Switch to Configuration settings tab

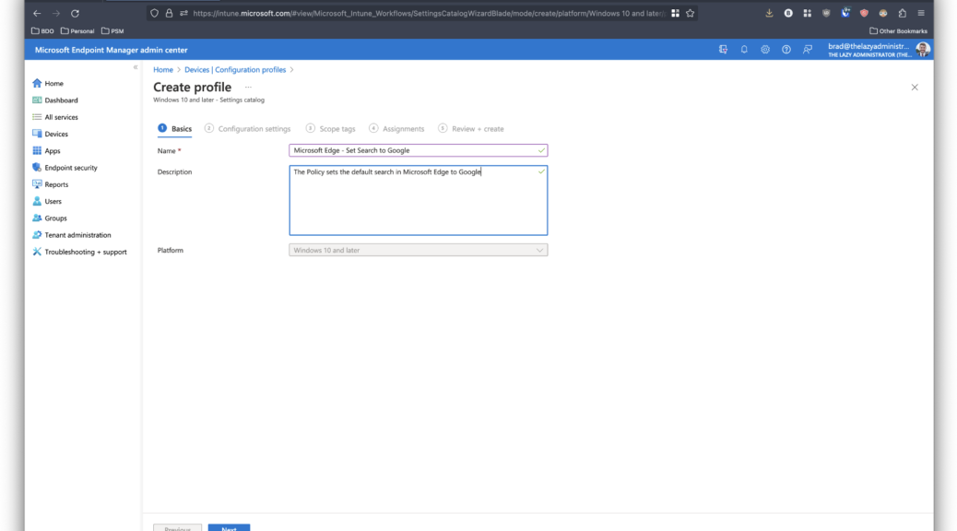(248, 129)
